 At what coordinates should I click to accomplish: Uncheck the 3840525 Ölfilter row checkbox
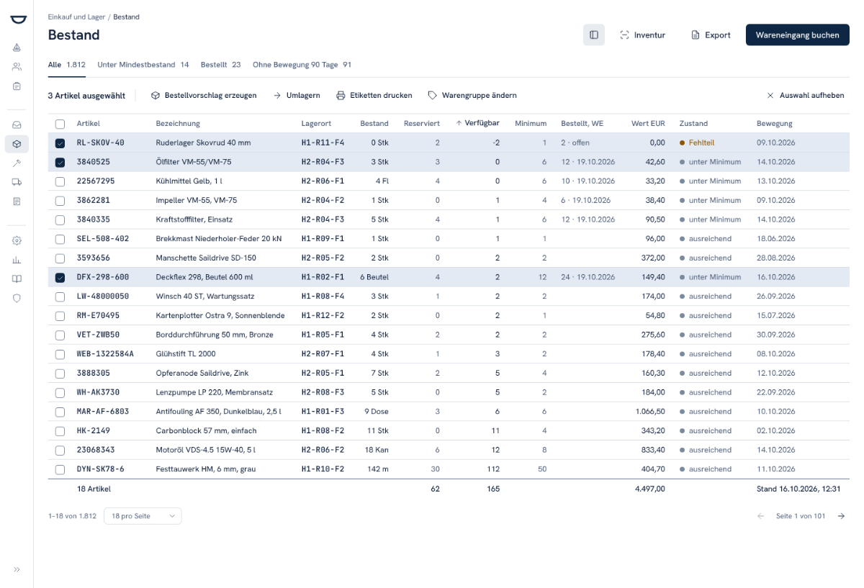[60, 162]
